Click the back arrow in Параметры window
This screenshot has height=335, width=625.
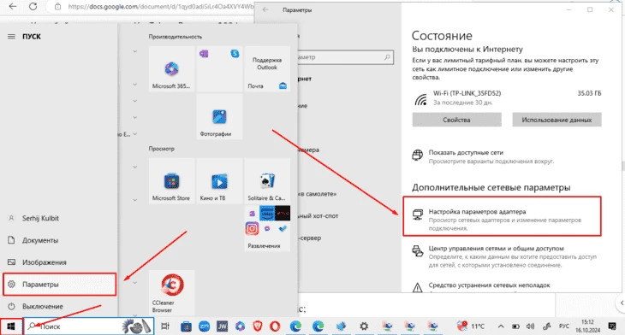coord(265,10)
